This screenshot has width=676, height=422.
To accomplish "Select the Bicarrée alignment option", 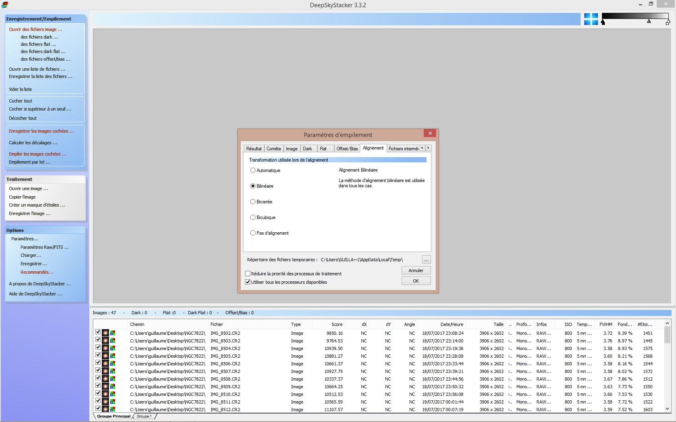I will click(253, 202).
